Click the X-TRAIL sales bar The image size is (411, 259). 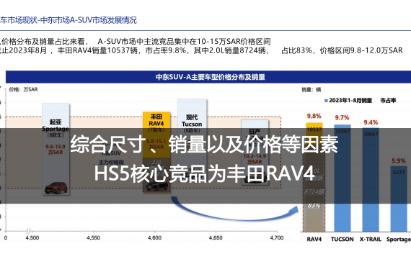371,180
